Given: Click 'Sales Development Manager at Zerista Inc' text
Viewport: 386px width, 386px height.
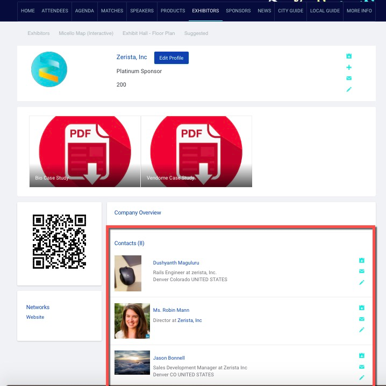Looking at the screenshot, I should click(200, 368).
